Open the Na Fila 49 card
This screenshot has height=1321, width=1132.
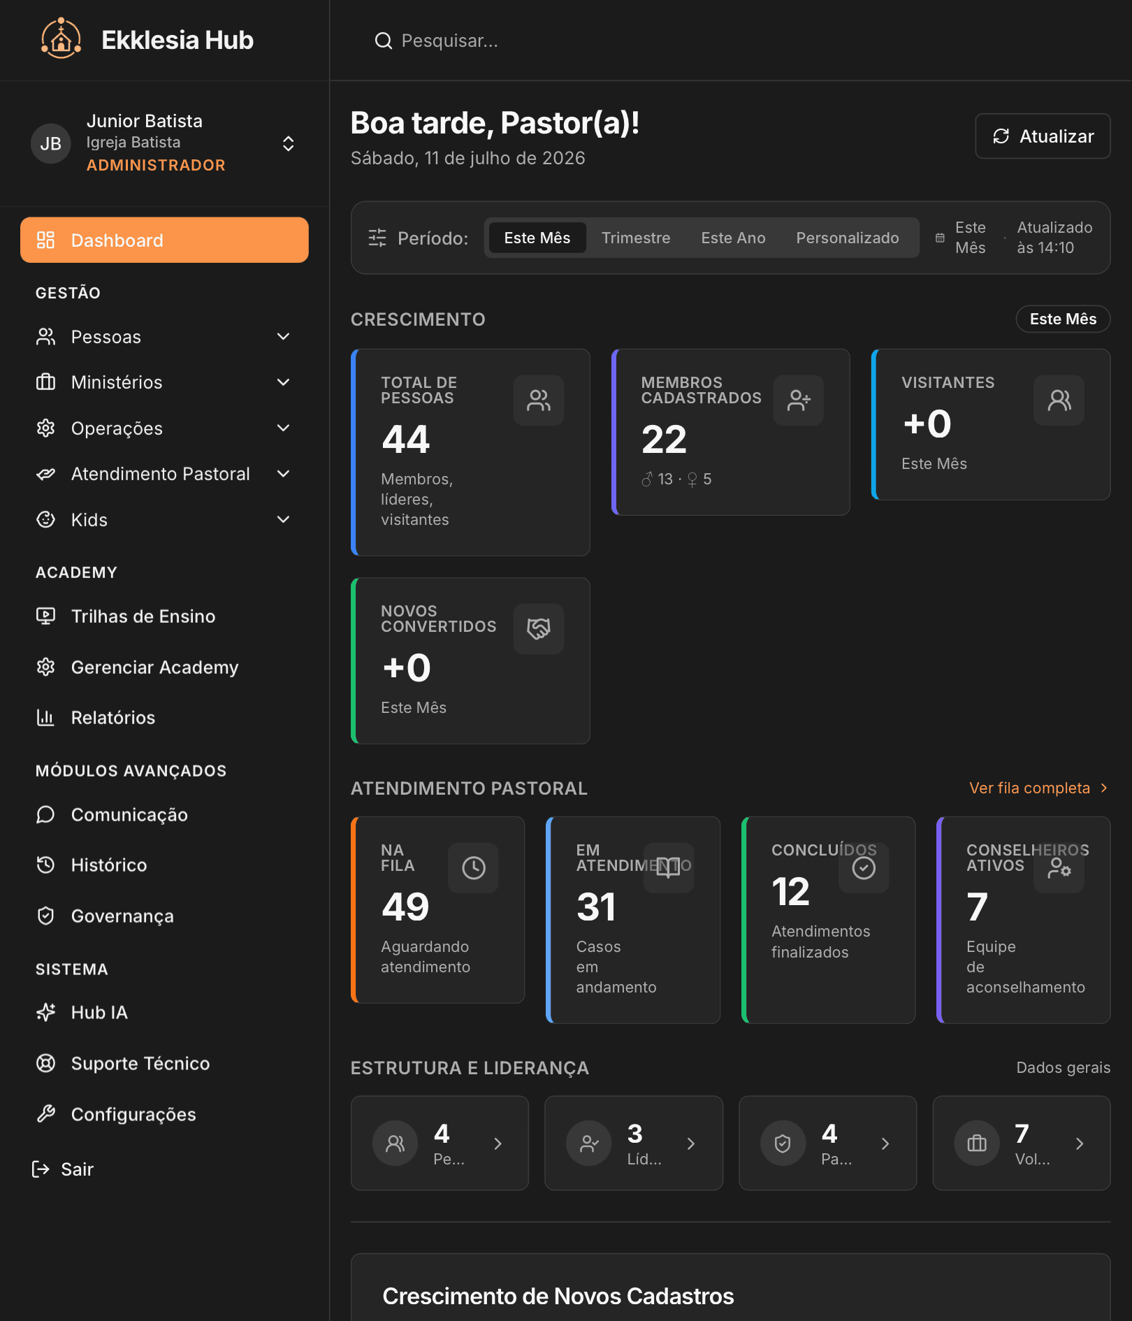[437, 909]
